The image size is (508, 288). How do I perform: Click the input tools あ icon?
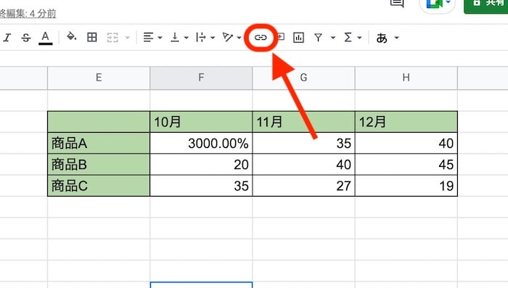(x=382, y=38)
